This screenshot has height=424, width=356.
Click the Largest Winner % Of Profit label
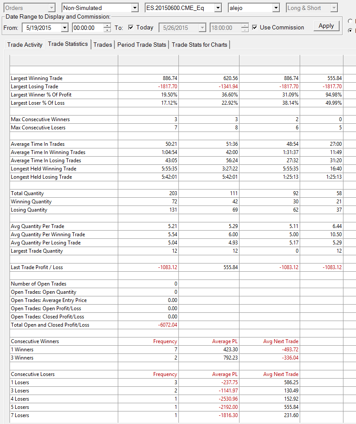41,95
